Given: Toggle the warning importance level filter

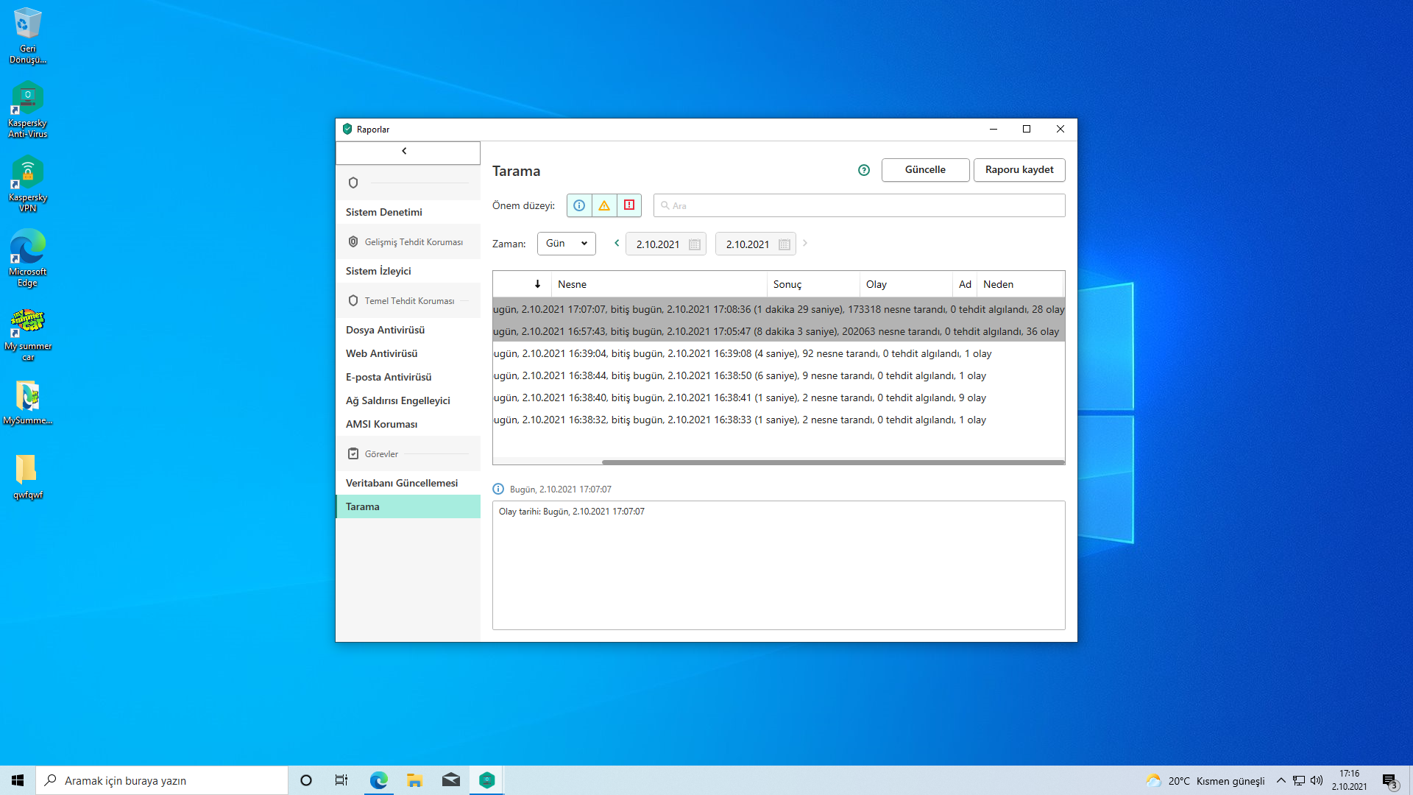Looking at the screenshot, I should coord(604,205).
